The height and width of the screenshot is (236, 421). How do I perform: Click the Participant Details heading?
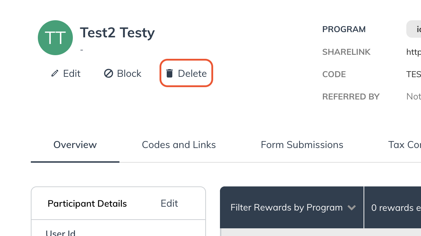[87, 204]
